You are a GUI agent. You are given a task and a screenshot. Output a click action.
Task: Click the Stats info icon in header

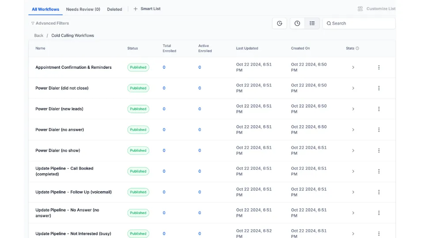[x=357, y=48]
